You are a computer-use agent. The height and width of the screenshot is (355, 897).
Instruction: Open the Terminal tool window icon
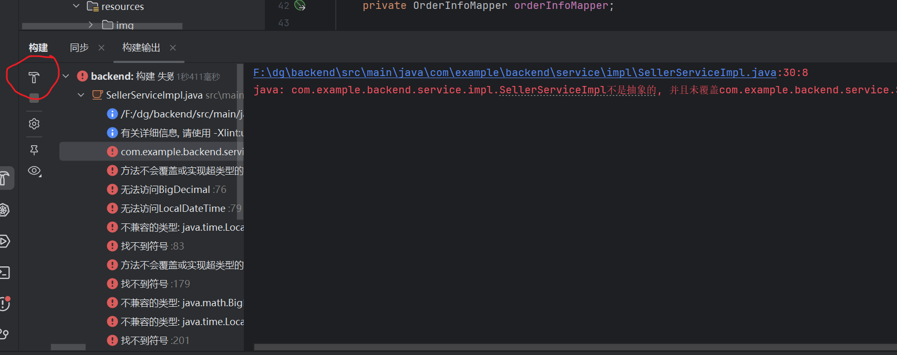click(4, 273)
